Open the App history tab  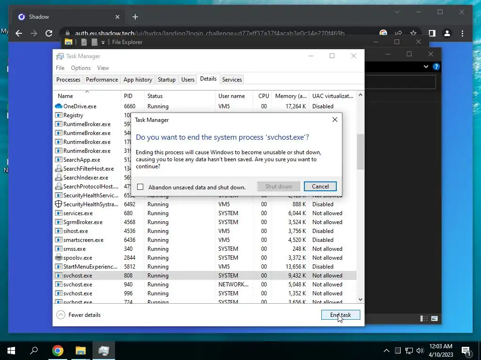(138, 80)
